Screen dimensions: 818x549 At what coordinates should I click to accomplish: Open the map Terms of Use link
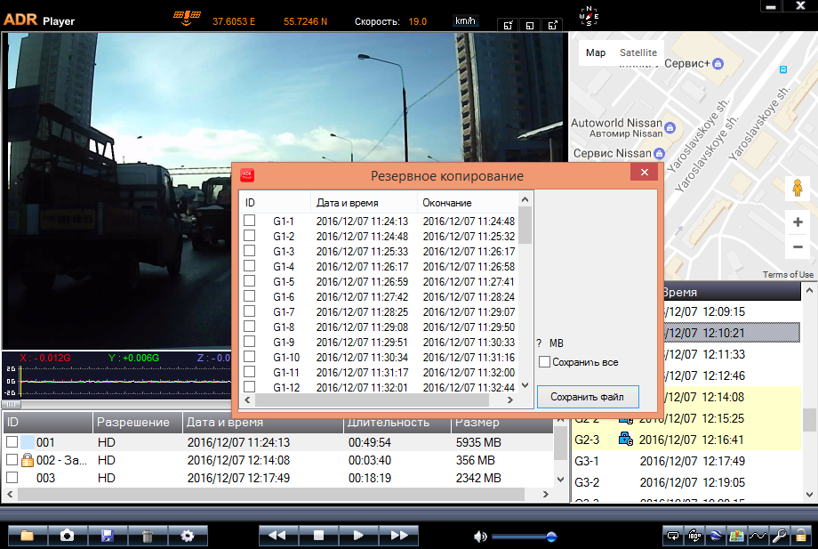pyautogui.click(x=788, y=274)
